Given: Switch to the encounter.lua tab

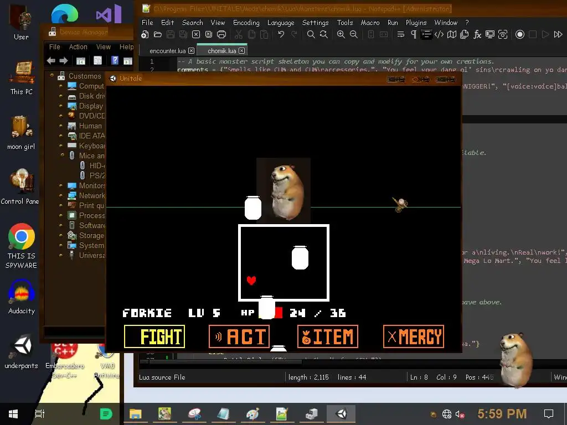Looking at the screenshot, I should (167, 50).
